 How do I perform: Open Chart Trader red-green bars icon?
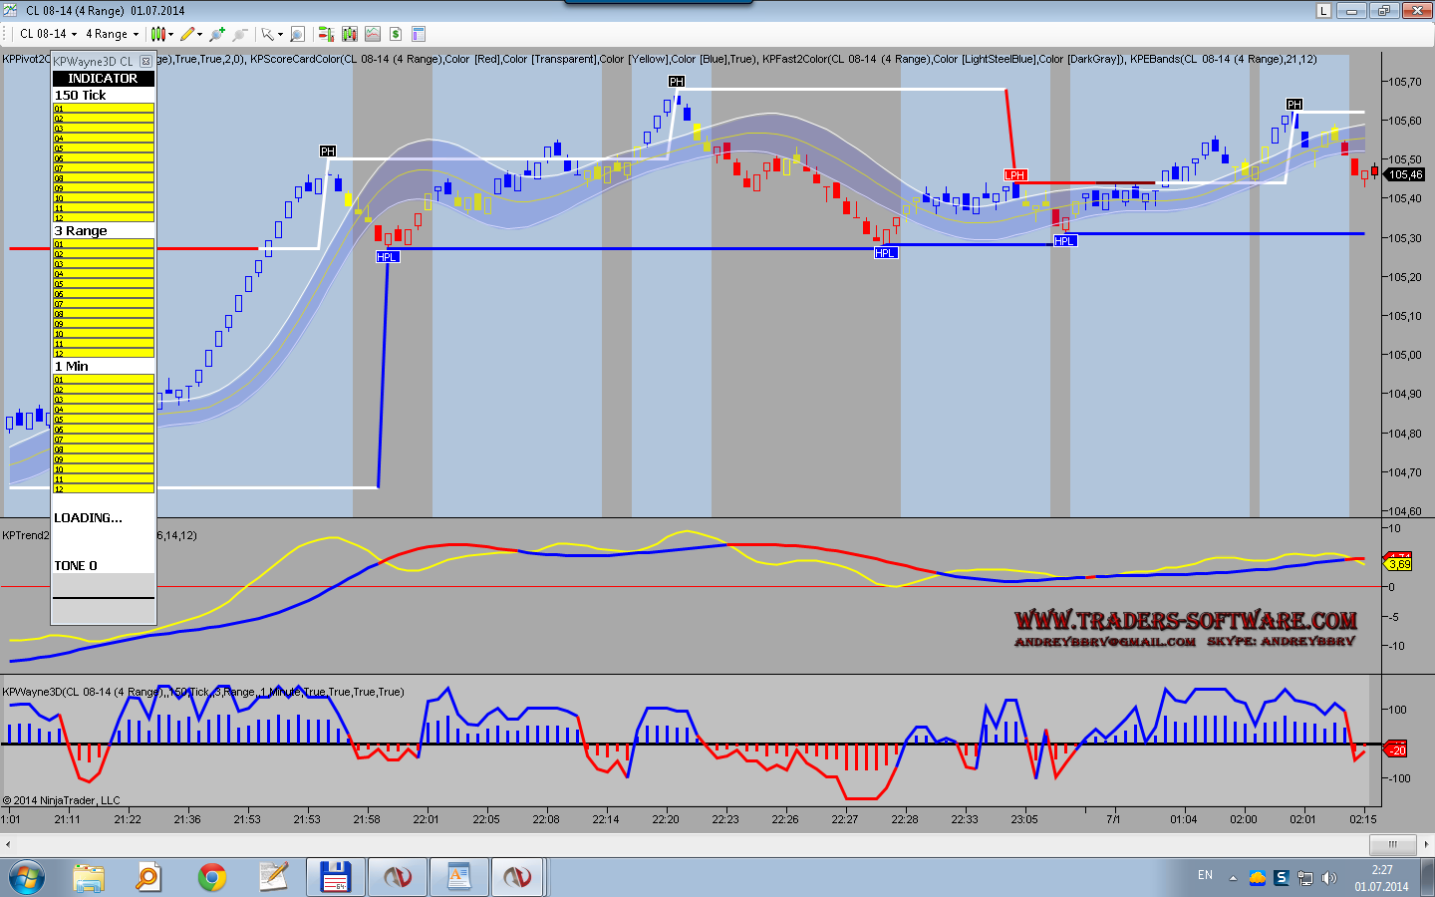326,34
